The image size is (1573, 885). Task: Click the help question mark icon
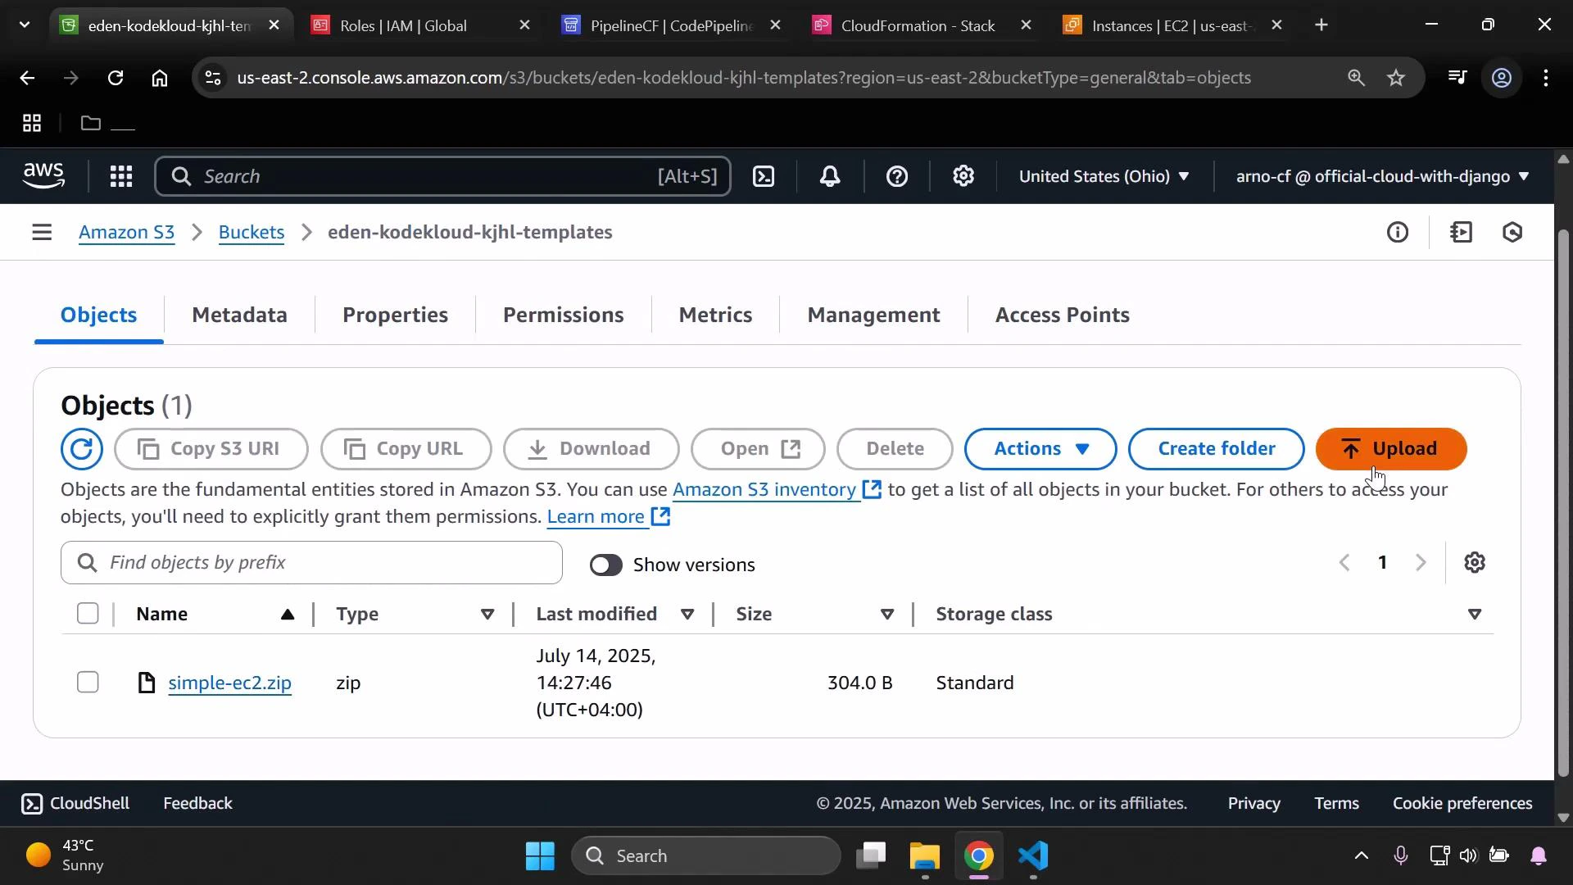898,176
